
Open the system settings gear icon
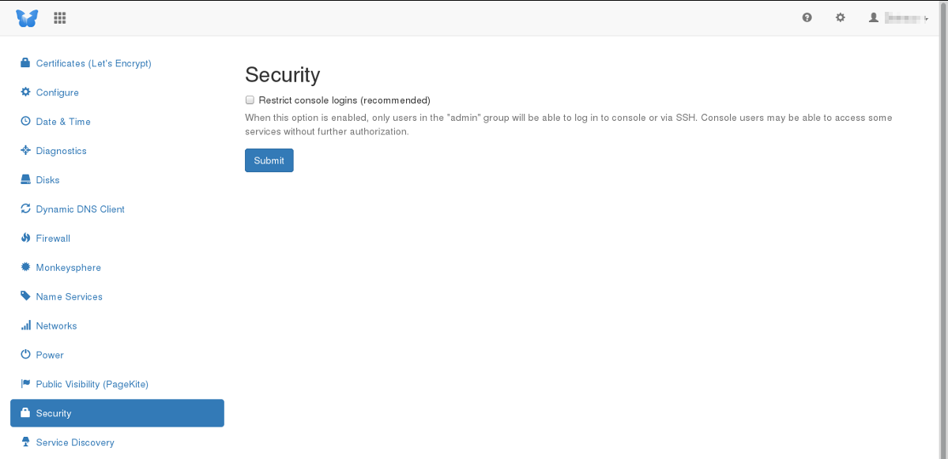[x=841, y=17]
